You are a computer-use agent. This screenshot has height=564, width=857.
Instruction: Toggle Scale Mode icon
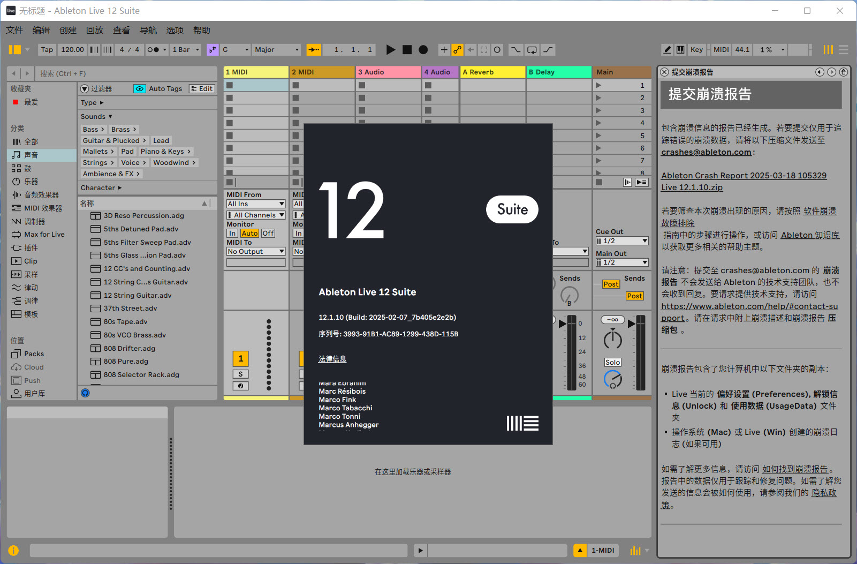tap(213, 50)
